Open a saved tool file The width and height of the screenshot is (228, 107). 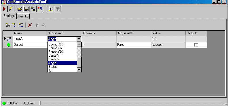pyautogui.click(x=20, y=9)
